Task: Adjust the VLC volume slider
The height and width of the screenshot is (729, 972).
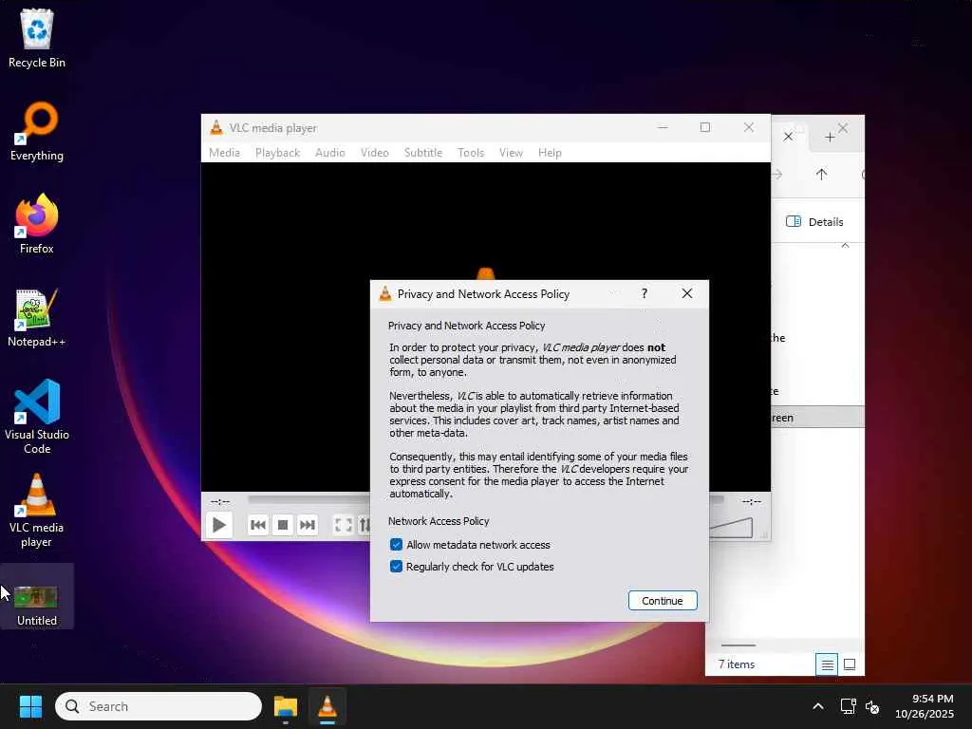Action: [x=730, y=528]
